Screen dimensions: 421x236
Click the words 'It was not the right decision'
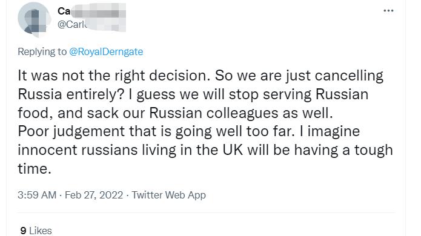(x=114, y=76)
